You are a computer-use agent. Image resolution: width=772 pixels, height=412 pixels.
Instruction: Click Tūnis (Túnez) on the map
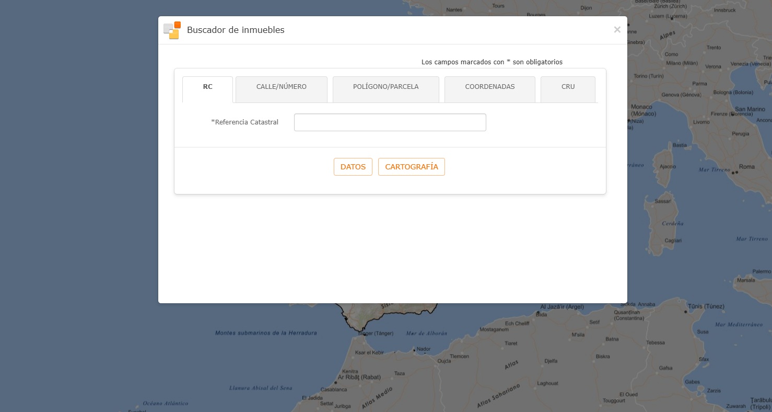[702, 306]
